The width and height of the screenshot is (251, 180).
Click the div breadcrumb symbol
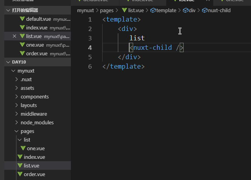pyautogui.click(x=192, y=11)
